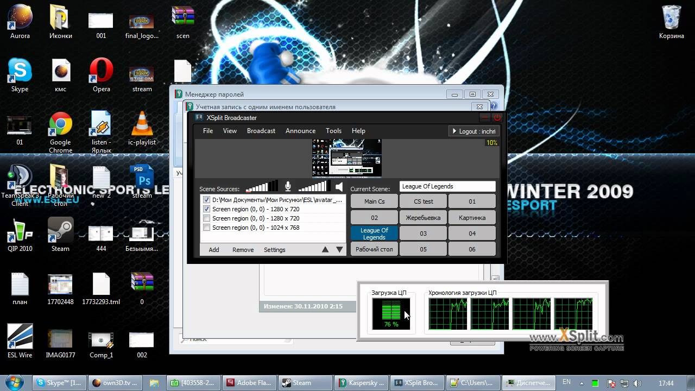Open the stream PSD file
This screenshot has width=695, height=391.
coord(142,181)
